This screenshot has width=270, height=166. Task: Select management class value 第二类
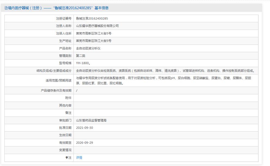[81, 56]
